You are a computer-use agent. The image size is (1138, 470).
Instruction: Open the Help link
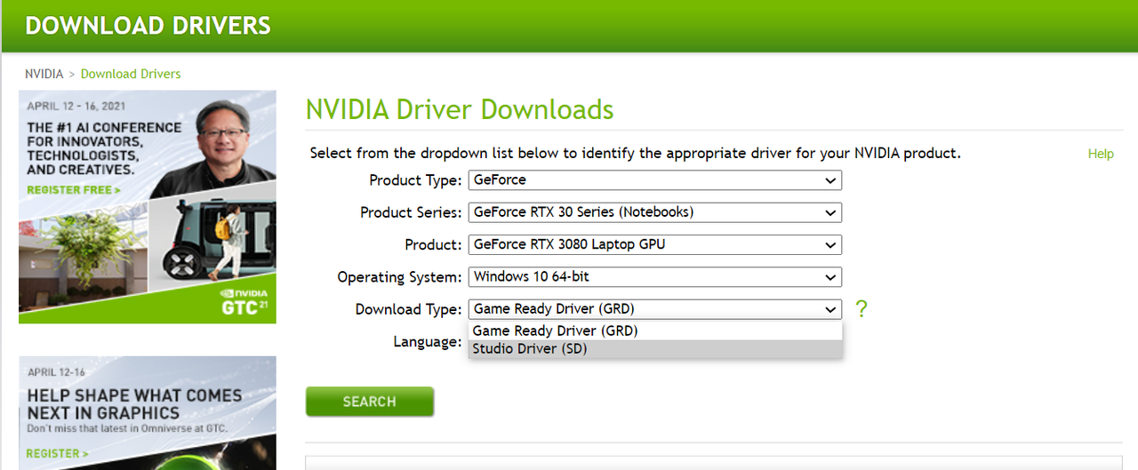click(1101, 154)
